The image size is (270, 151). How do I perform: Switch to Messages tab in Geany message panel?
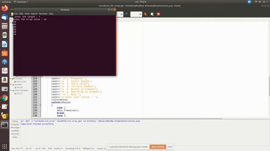coord(15,128)
